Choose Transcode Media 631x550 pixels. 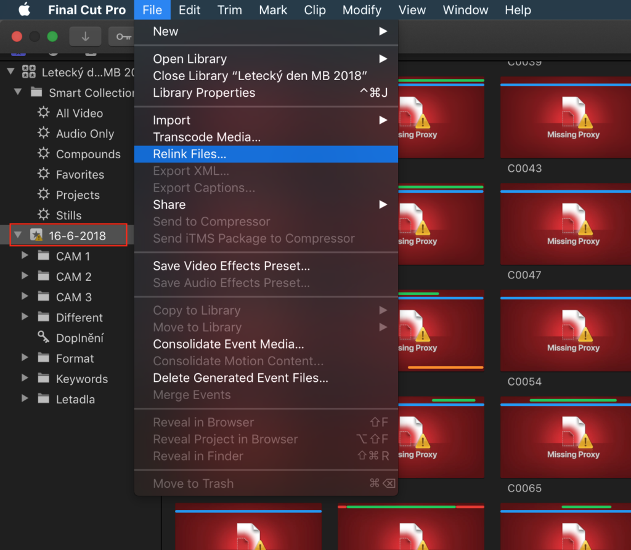pyautogui.click(x=266, y=137)
